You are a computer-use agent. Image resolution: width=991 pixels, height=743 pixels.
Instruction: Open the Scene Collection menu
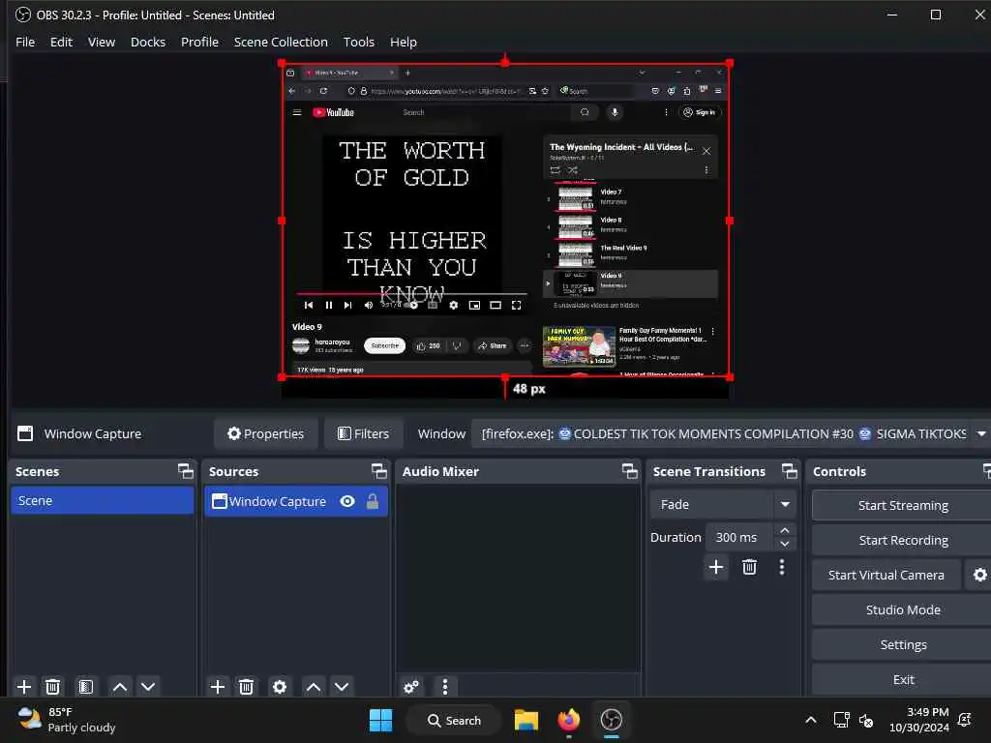[281, 42]
